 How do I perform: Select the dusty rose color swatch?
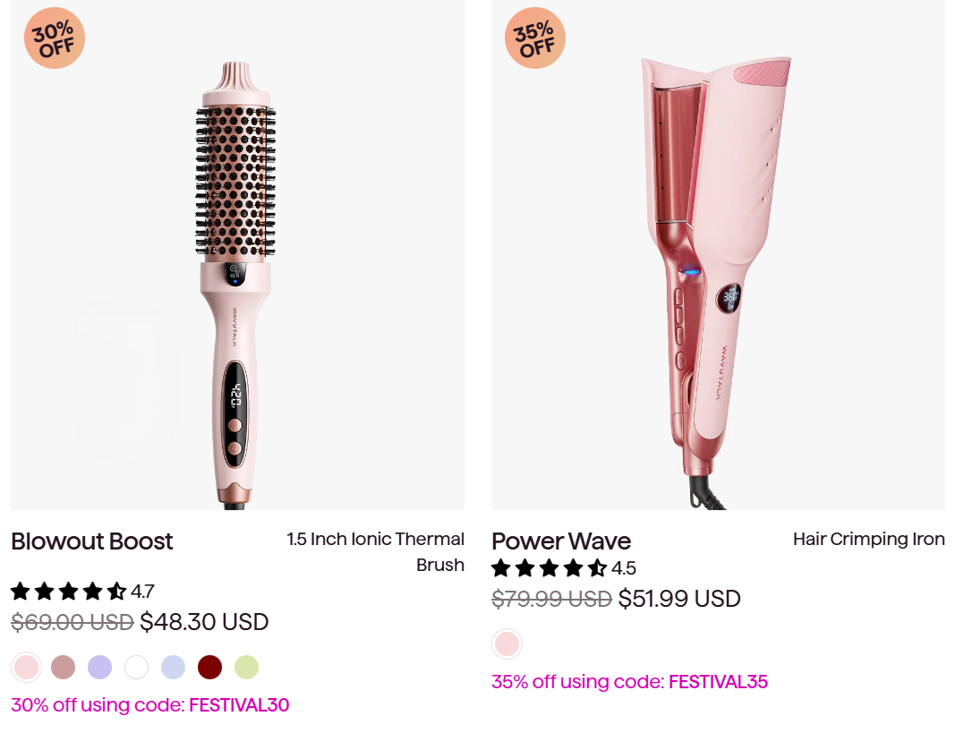[63, 667]
